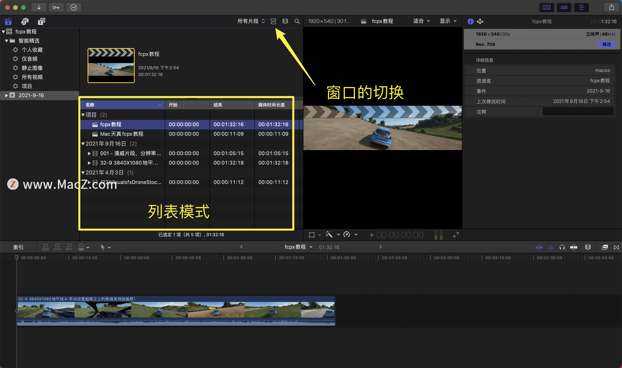Open the 显示 view options dropdown
622x368 pixels.
(x=448, y=21)
